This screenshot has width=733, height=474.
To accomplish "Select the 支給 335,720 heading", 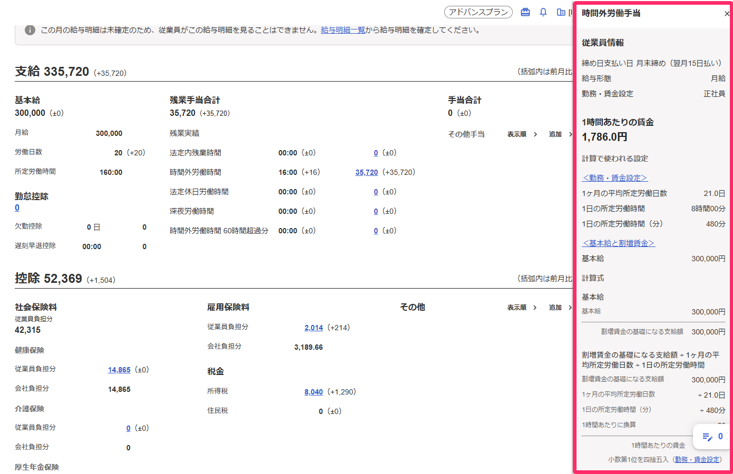I will (52, 72).
